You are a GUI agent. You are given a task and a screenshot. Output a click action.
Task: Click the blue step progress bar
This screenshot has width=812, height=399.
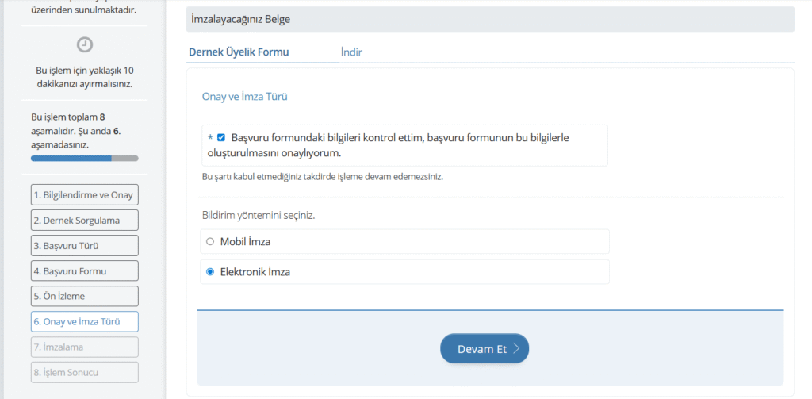tap(71, 159)
